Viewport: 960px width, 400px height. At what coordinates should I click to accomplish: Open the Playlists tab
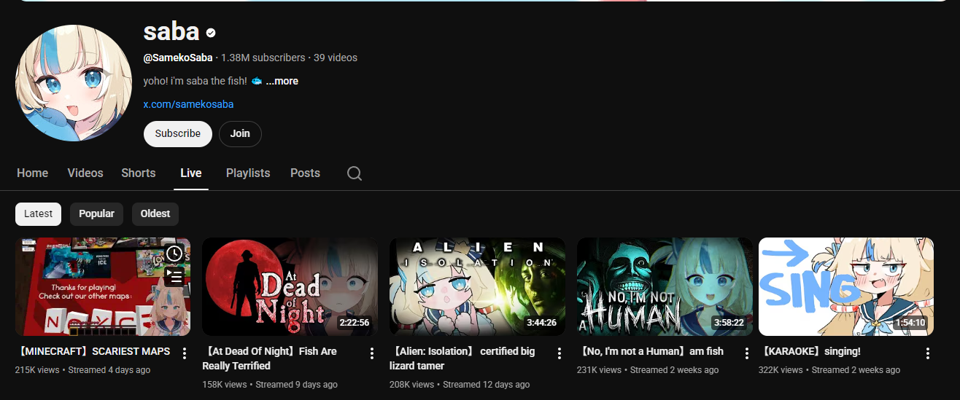tap(248, 173)
